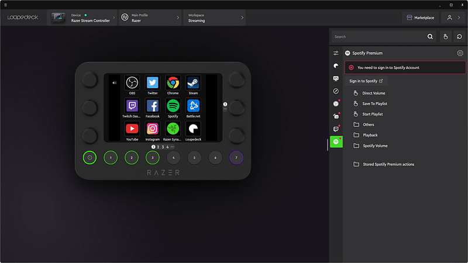Select the Instagram icon on the grid

click(153, 129)
